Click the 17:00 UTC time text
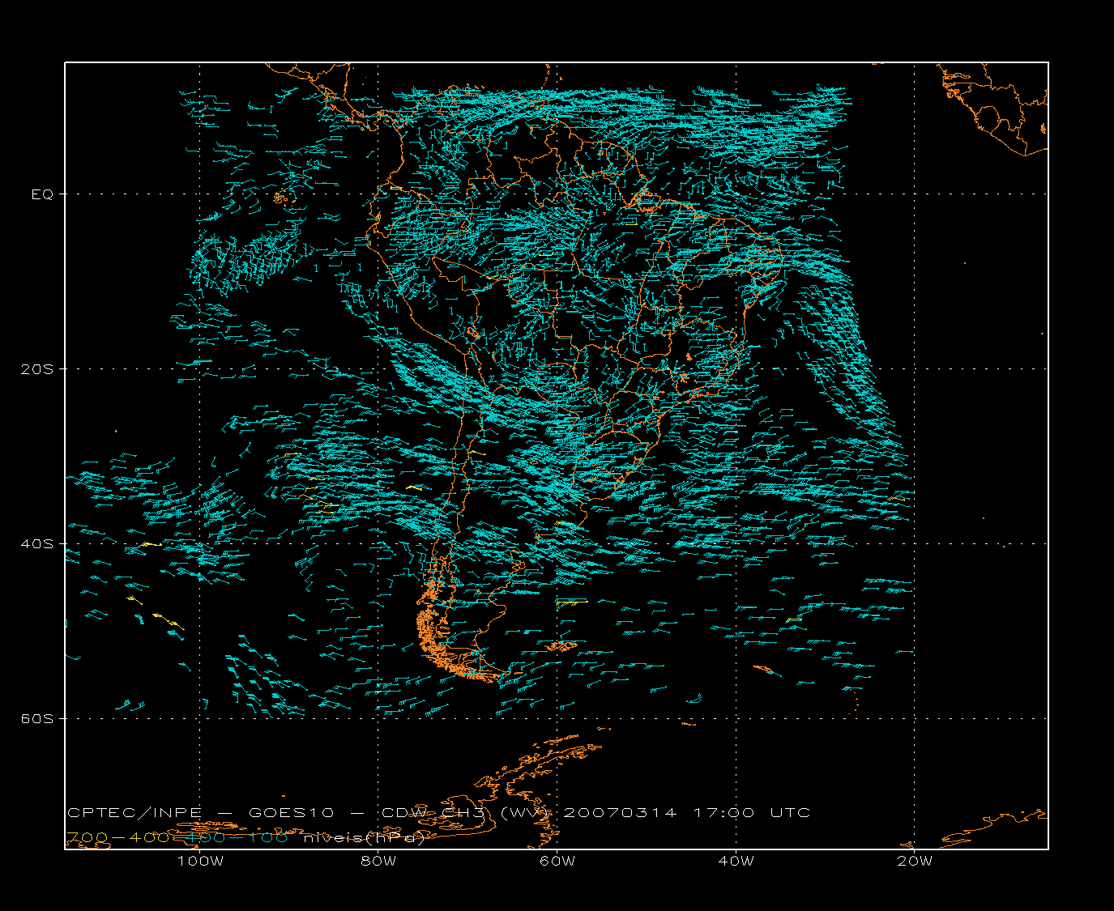The height and width of the screenshot is (911, 1114). pos(752,813)
